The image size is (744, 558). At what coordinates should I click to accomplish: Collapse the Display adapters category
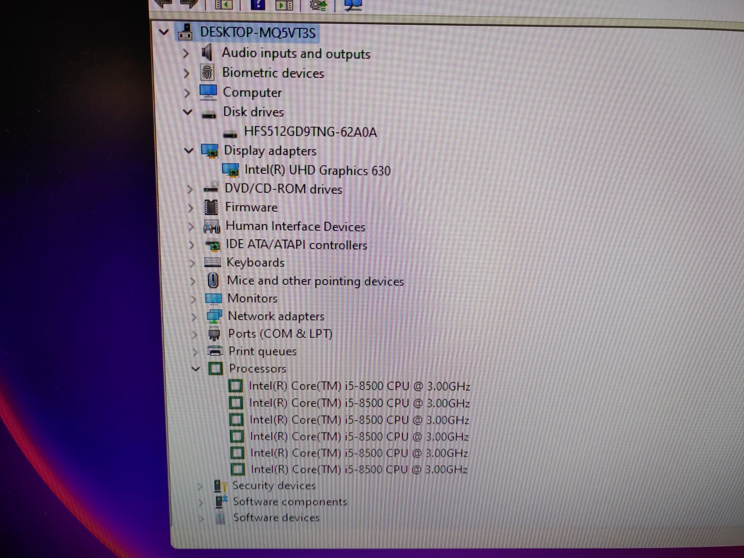(x=189, y=150)
